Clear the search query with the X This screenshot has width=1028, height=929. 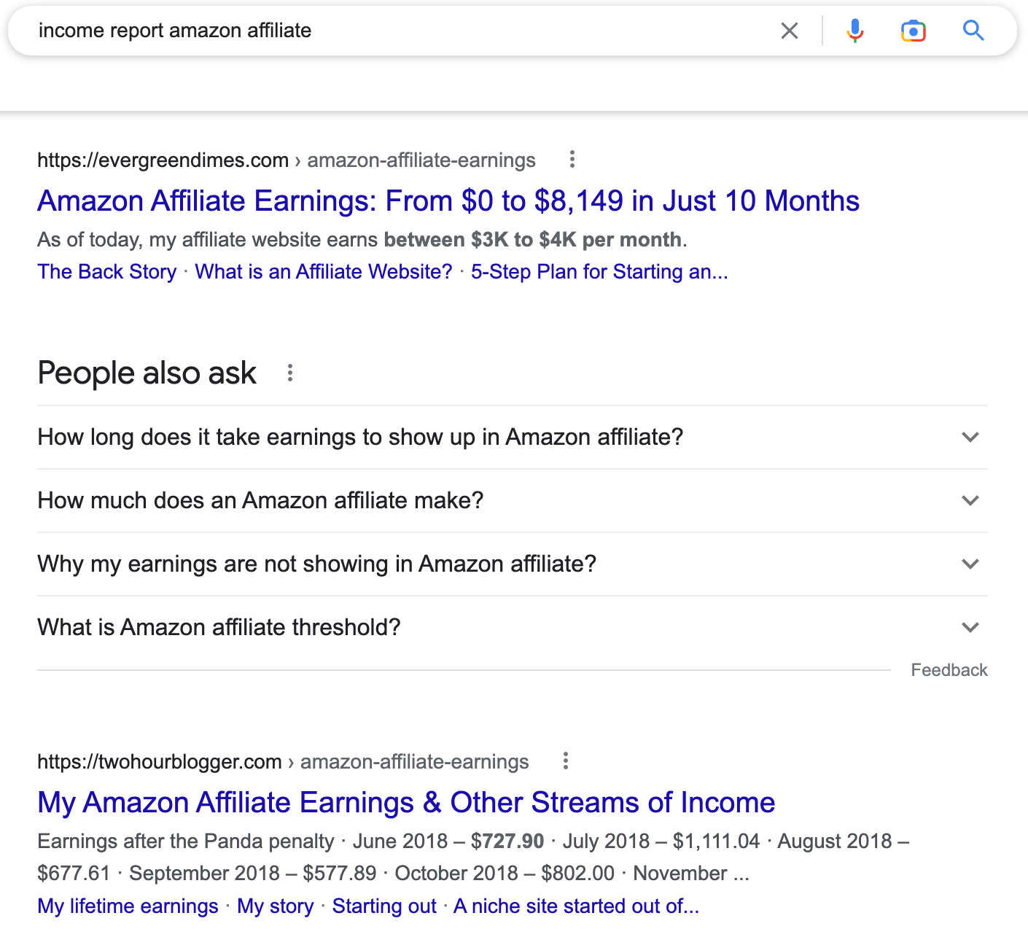(x=790, y=31)
